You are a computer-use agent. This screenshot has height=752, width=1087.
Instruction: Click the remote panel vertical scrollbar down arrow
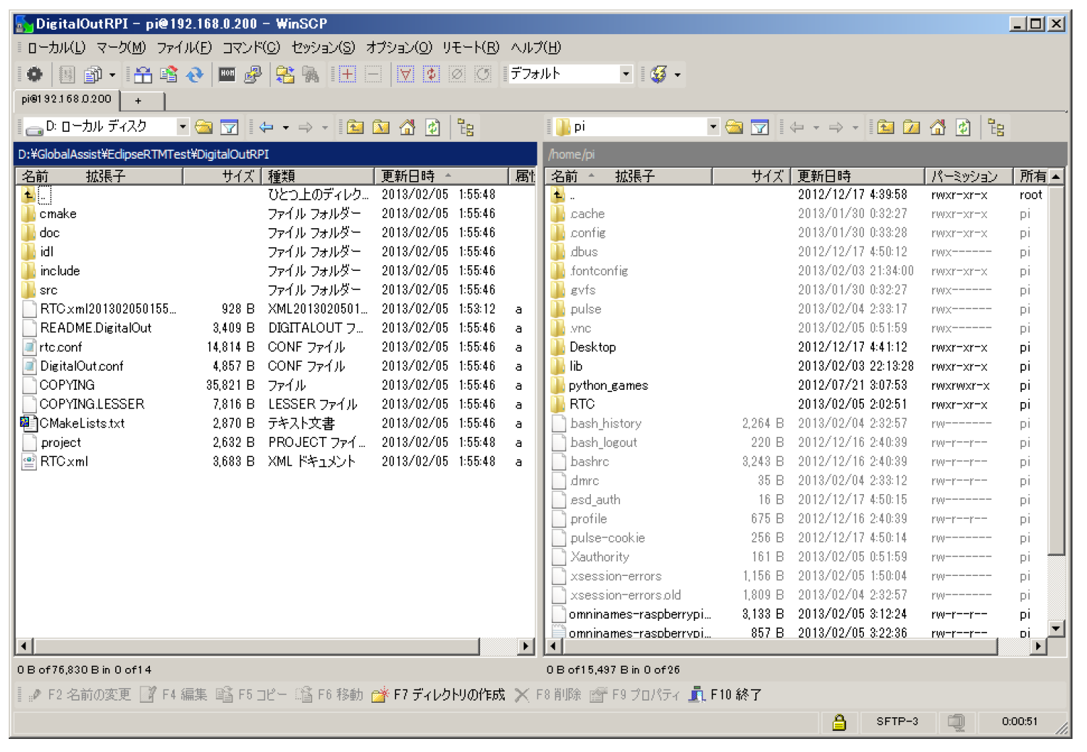tap(1056, 629)
